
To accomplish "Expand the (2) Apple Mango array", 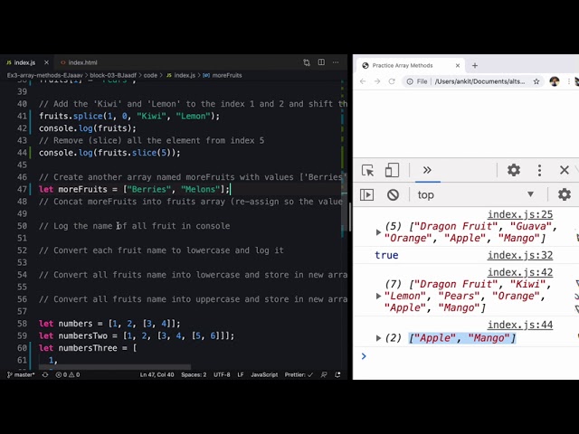I will point(378,338).
